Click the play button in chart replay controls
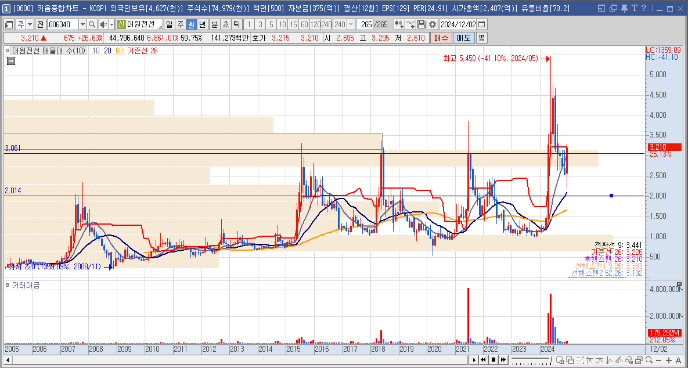688x368 pixels. [474, 360]
